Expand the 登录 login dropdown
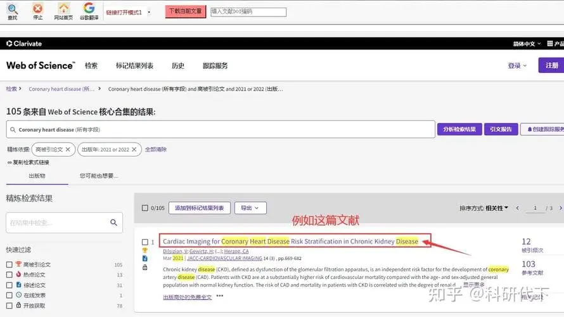 tap(517, 65)
